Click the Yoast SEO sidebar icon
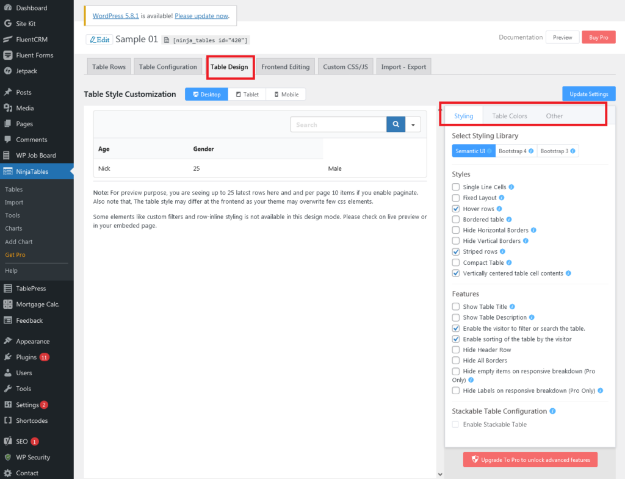The height and width of the screenshot is (479, 625). tap(8, 441)
